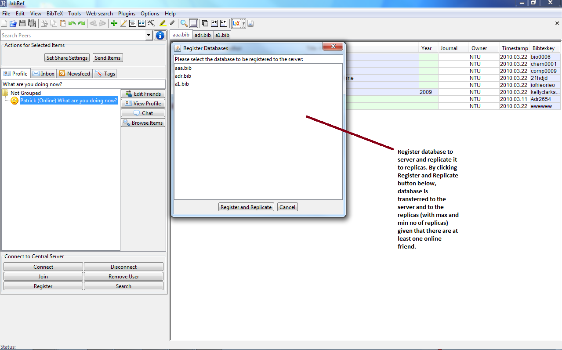
Task: Click the Edit Friends button
Action: (143, 94)
